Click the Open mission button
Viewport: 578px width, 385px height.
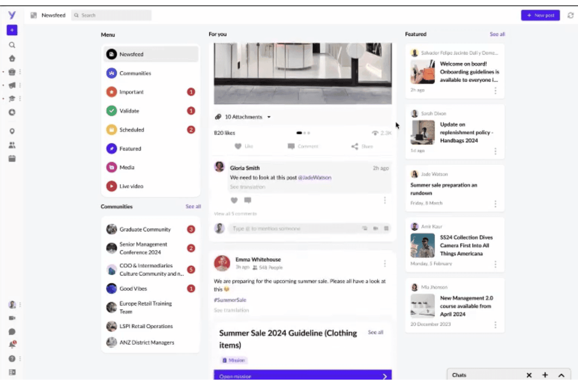(303, 376)
